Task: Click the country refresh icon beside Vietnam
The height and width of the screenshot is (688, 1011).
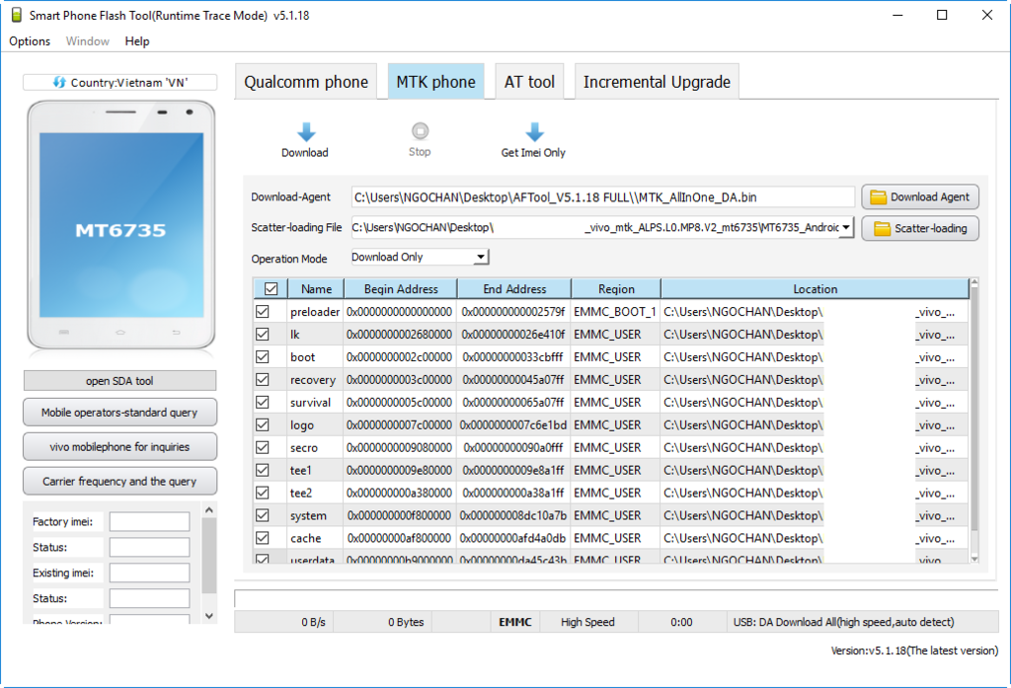Action: click(x=59, y=83)
